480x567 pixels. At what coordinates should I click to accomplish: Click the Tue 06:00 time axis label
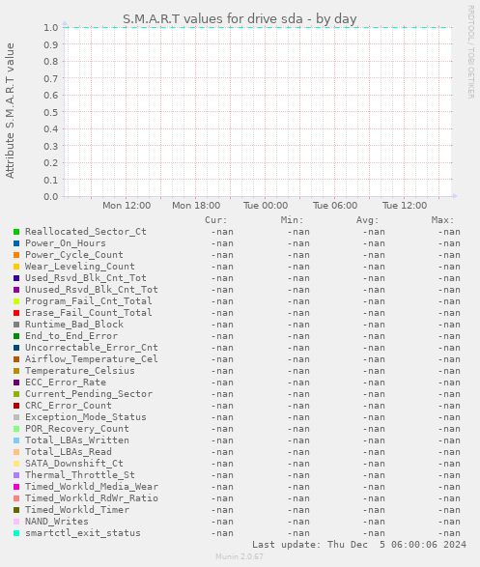335,206
